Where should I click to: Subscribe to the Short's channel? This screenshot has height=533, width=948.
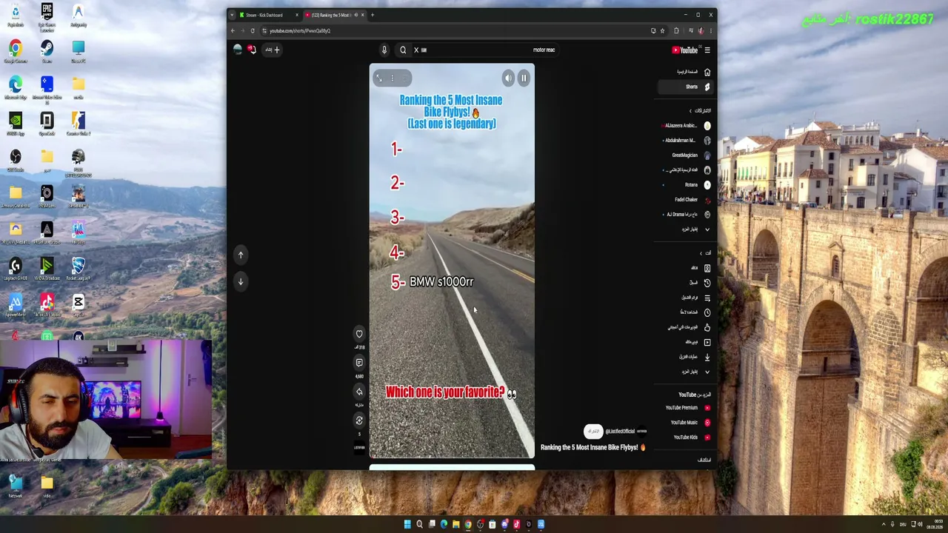click(594, 432)
